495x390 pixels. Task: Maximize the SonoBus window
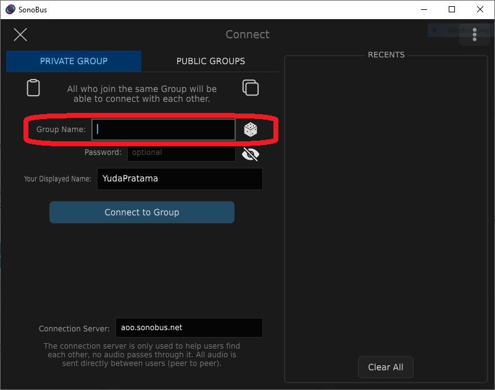(x=452, y=9)
